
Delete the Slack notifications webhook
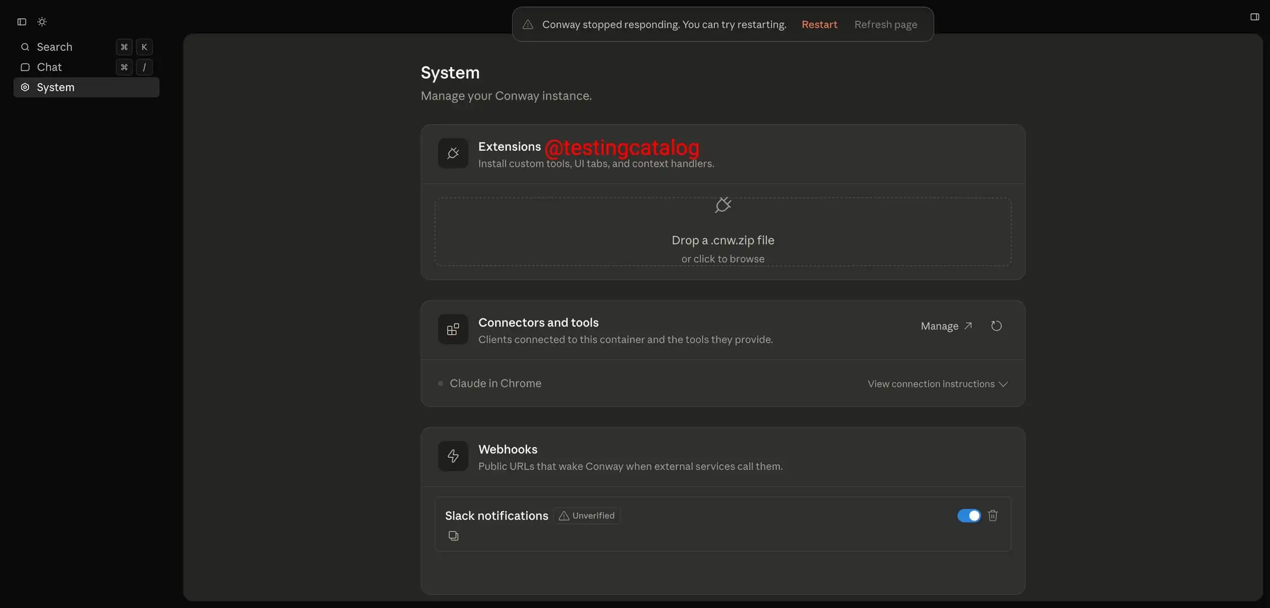993,515
